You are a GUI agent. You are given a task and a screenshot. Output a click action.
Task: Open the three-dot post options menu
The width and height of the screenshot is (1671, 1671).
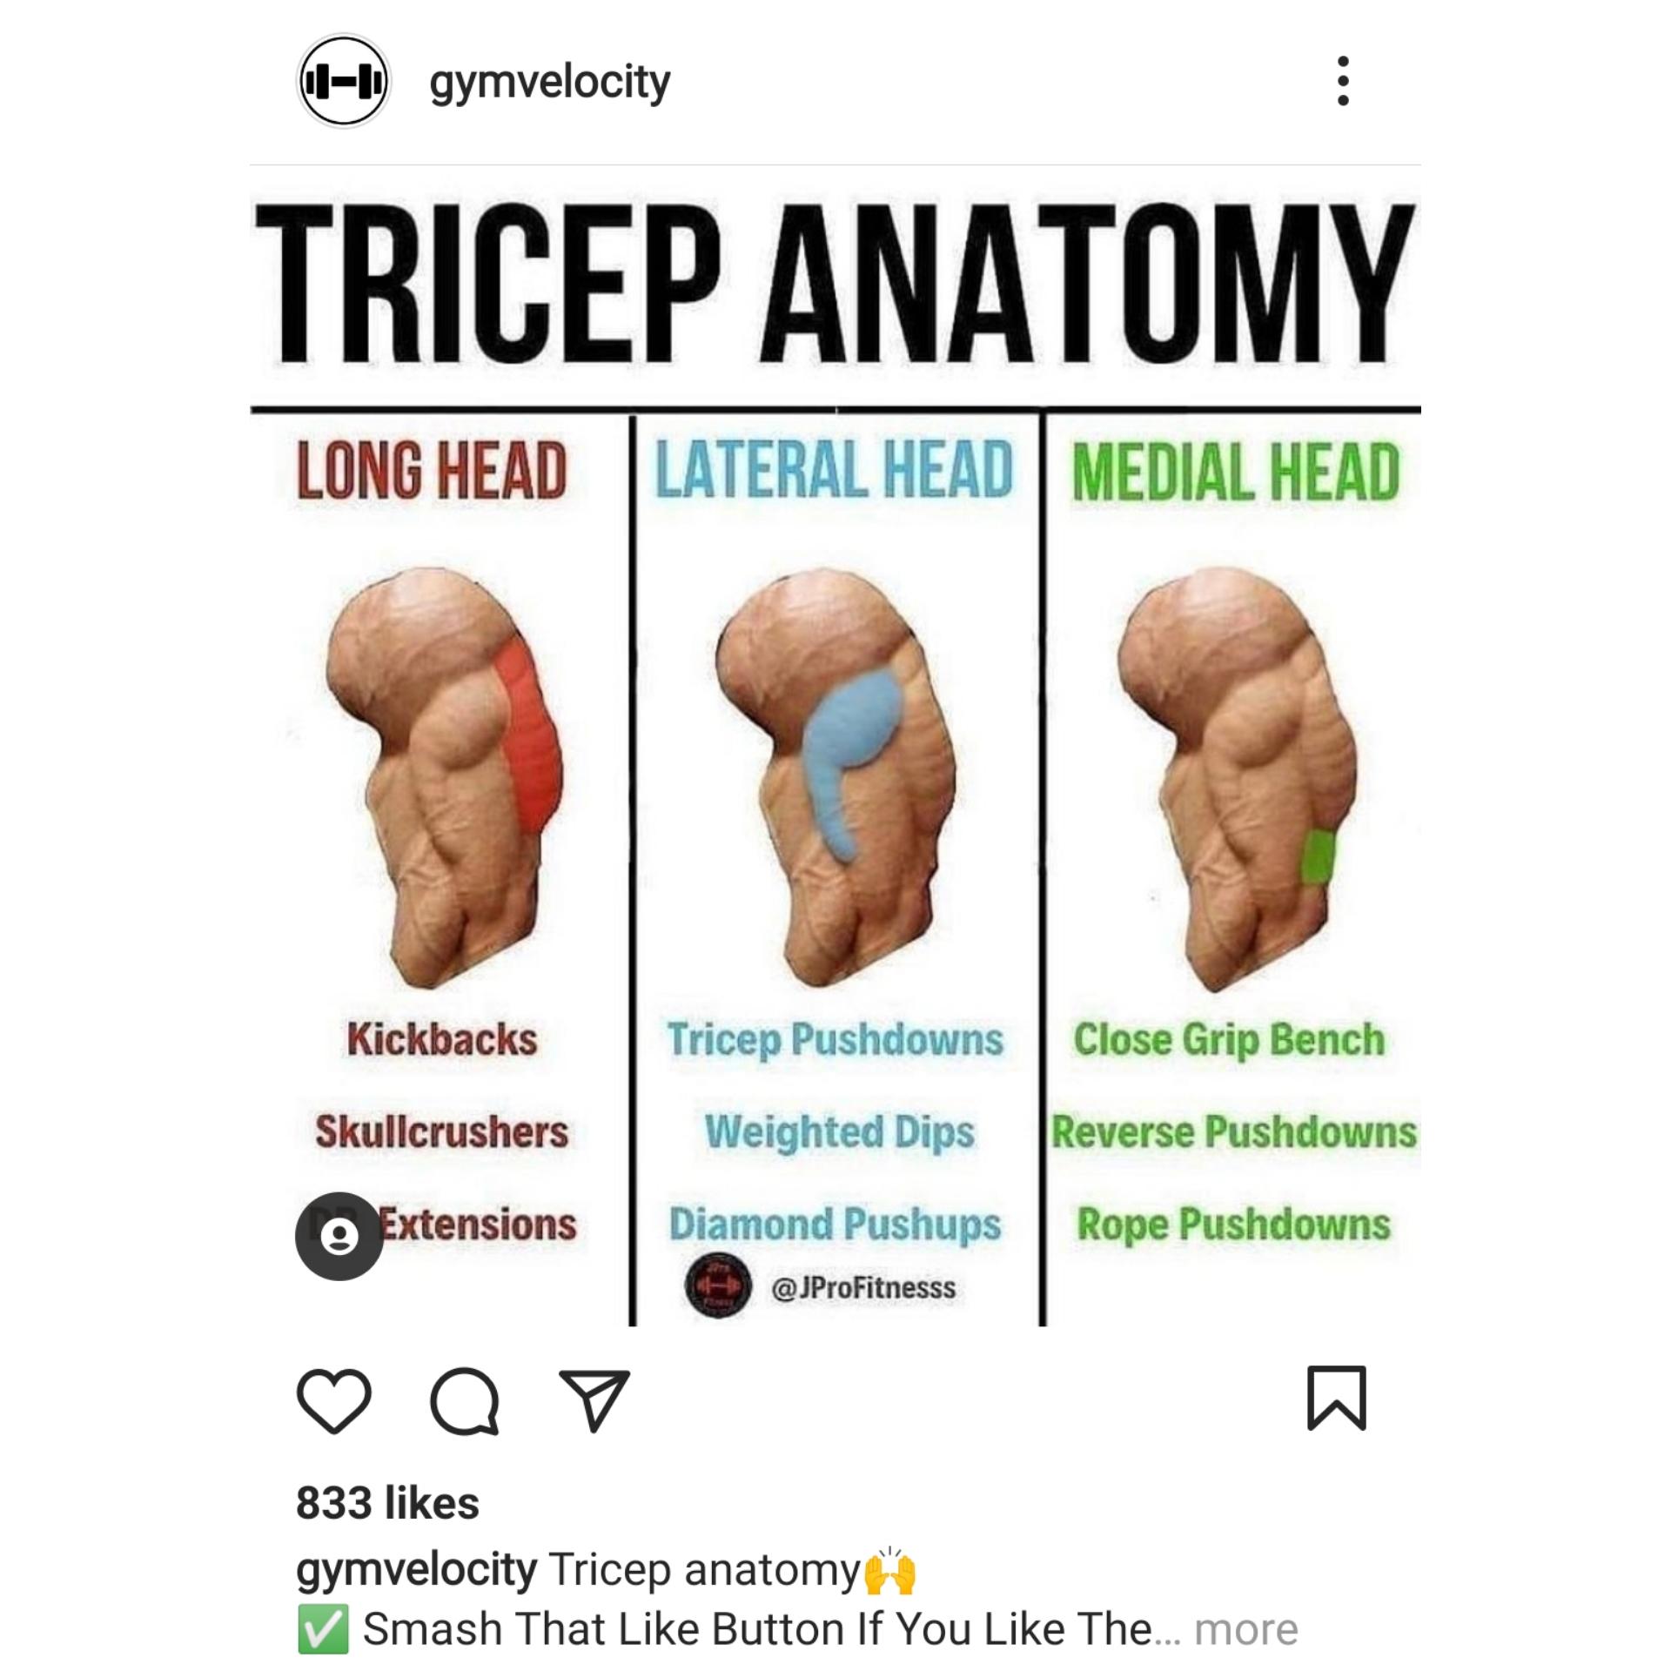coord(1343,81)
